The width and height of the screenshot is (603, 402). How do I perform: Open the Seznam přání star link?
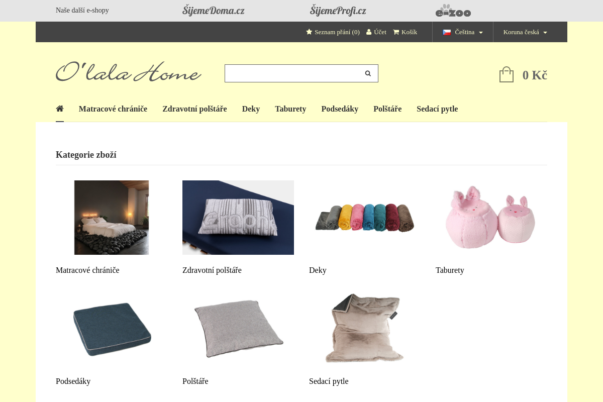click(333, 32)
